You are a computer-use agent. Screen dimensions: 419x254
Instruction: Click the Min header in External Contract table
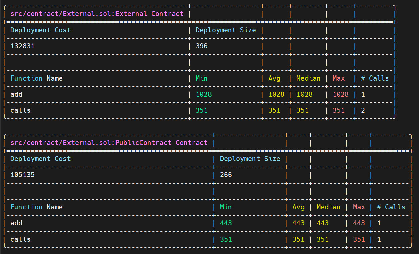pyautogui.click(x=202, y=78)
